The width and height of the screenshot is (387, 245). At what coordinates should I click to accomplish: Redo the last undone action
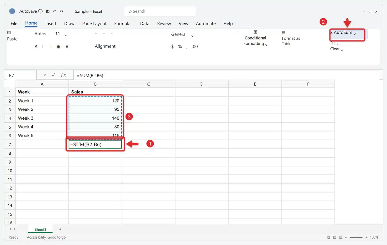[62, 11]
